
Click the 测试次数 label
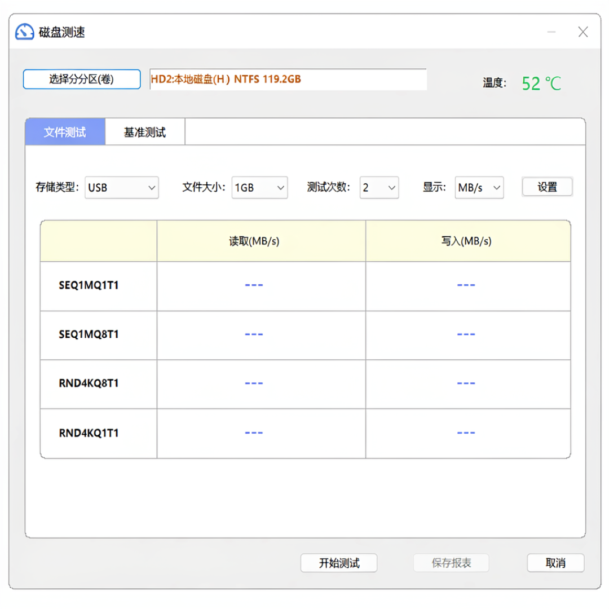point(329,187)
